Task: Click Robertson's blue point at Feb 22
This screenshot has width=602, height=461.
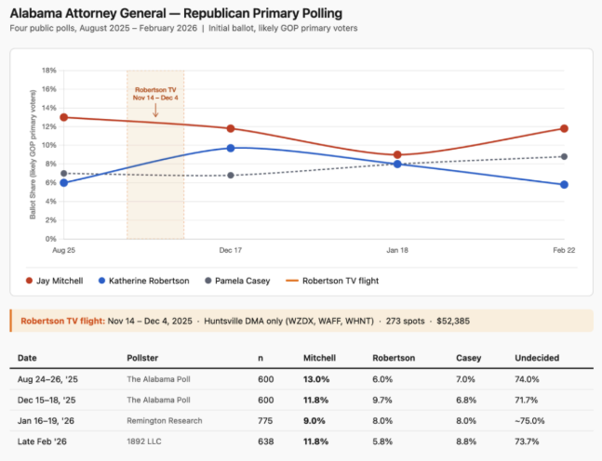Action: pos(564,185)
